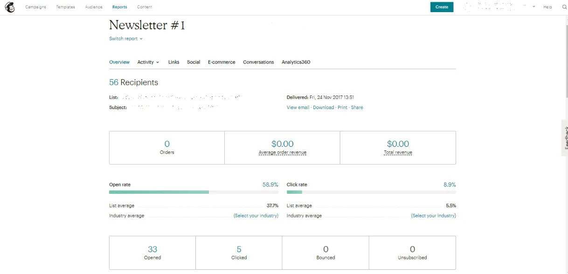Click the View email link

298,107
